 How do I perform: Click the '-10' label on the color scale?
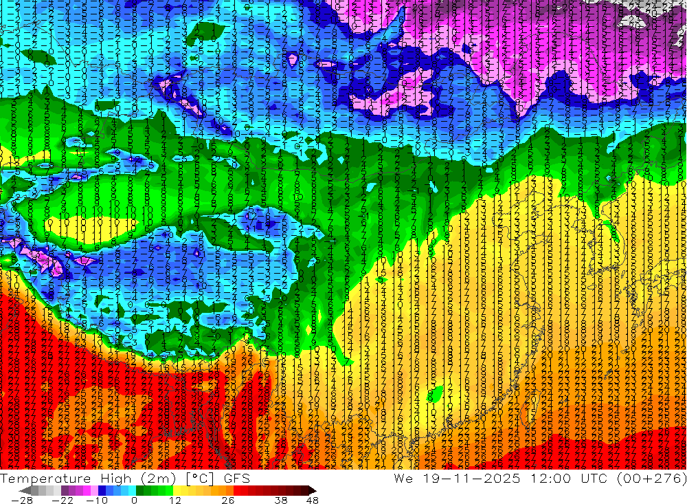[97, 501]
